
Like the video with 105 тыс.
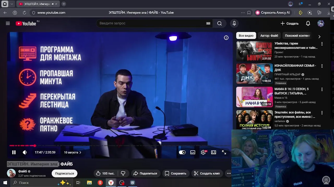pyautogui.click(x=105, y=173)
